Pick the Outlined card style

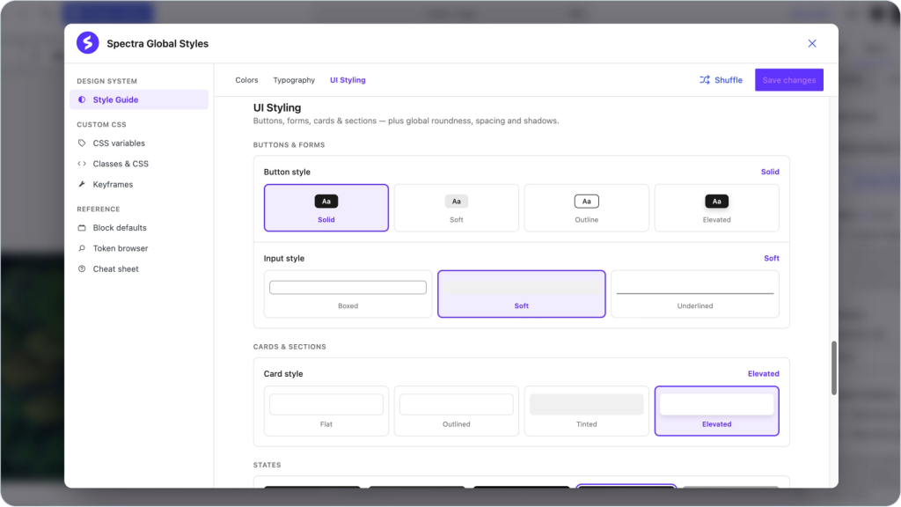pyautogui.click(x=457, y=411)
